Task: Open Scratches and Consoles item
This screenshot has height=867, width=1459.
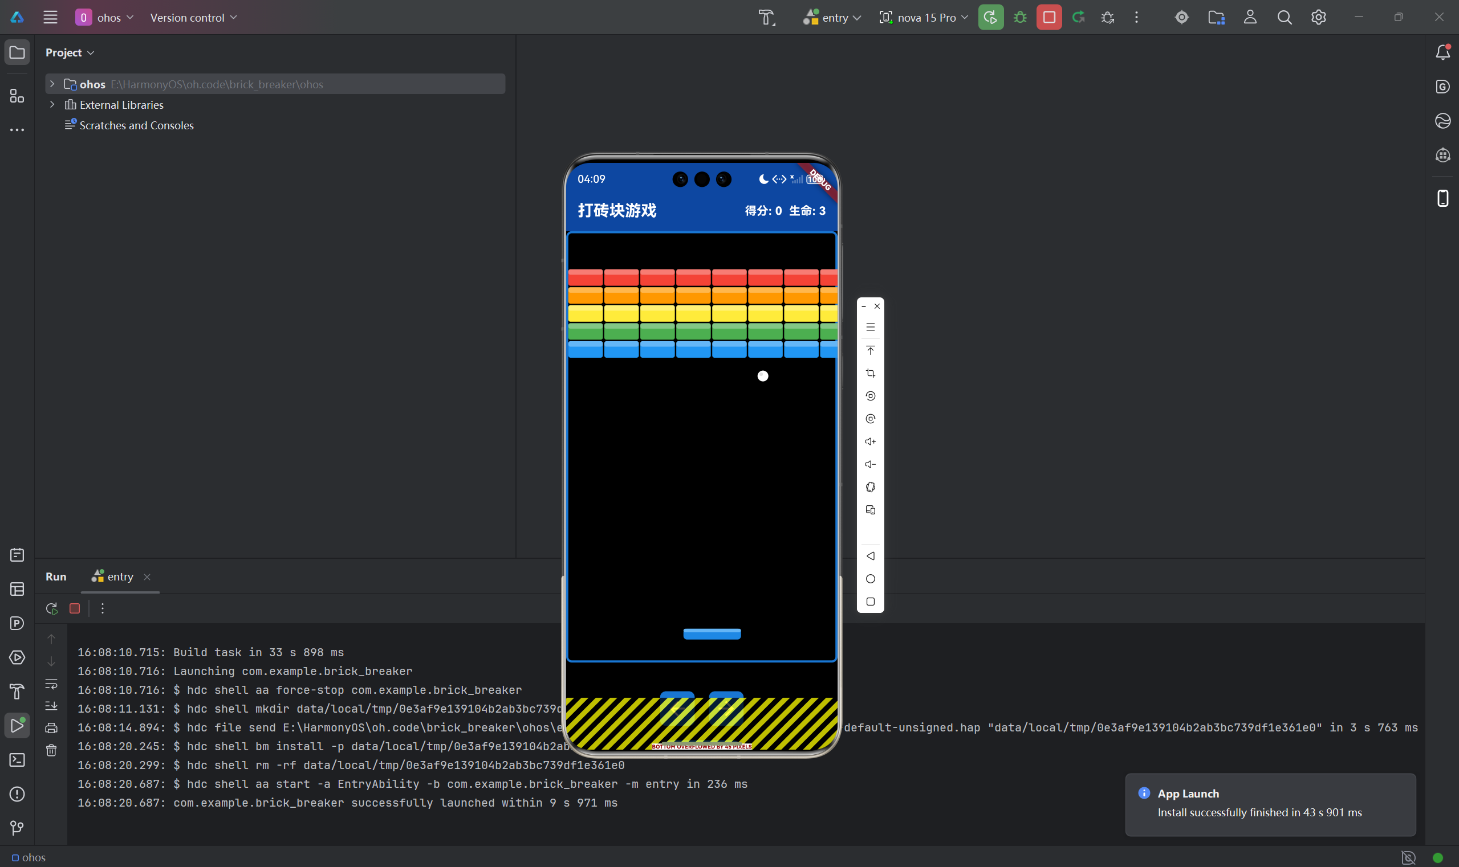Action: coord(136,125)
